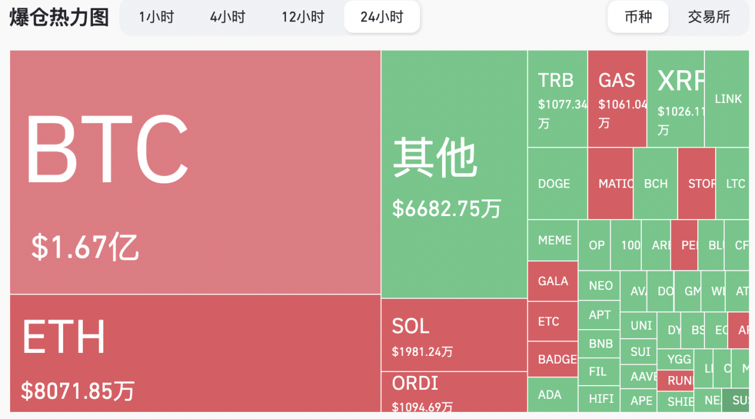
Task: Click the ORDI liquidation block
Action: [x=453, y=393]
